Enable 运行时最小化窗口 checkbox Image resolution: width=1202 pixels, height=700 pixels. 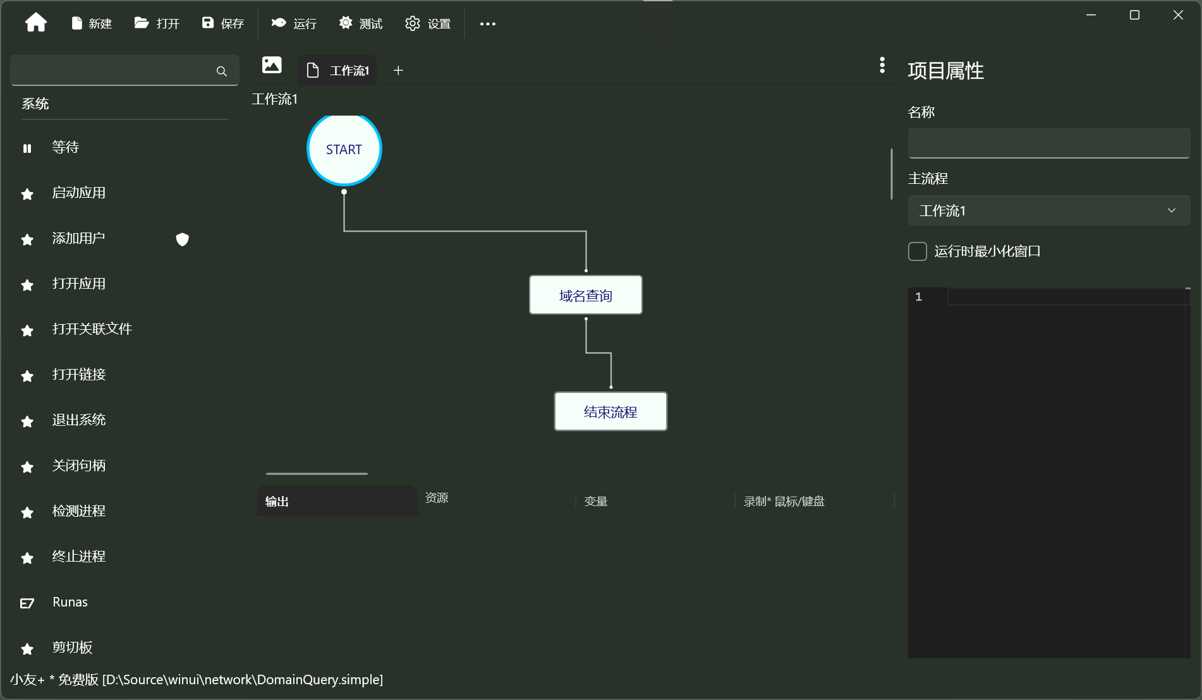click(917, 251)
